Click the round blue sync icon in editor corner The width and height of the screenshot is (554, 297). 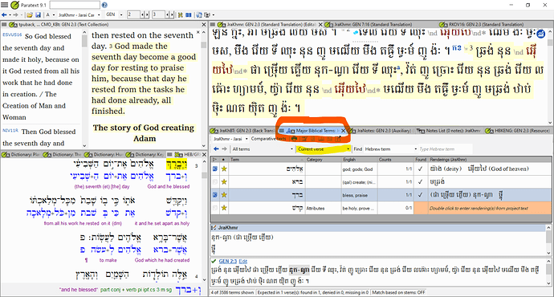540,34
